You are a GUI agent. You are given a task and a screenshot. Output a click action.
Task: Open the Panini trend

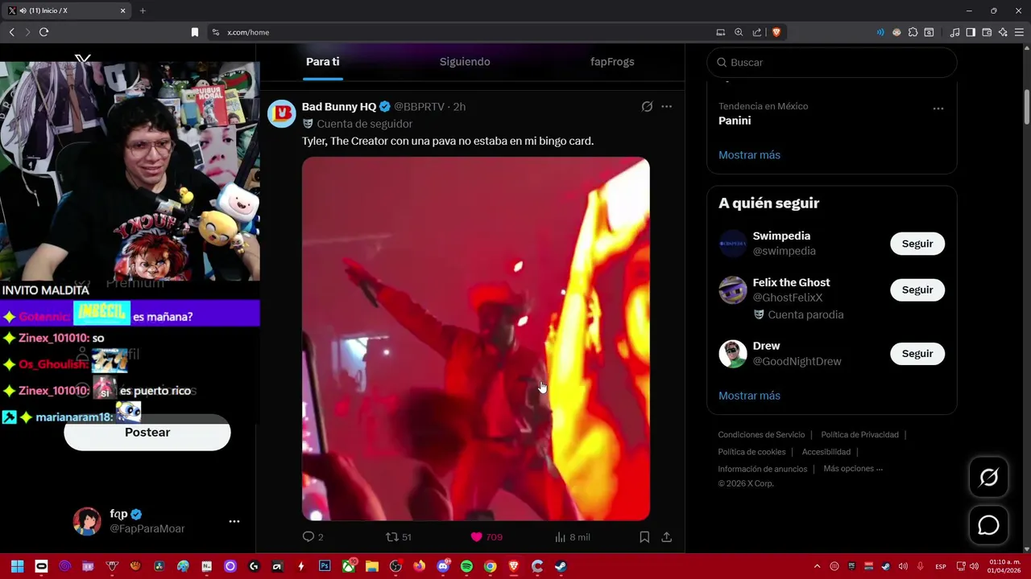point(735,121)
